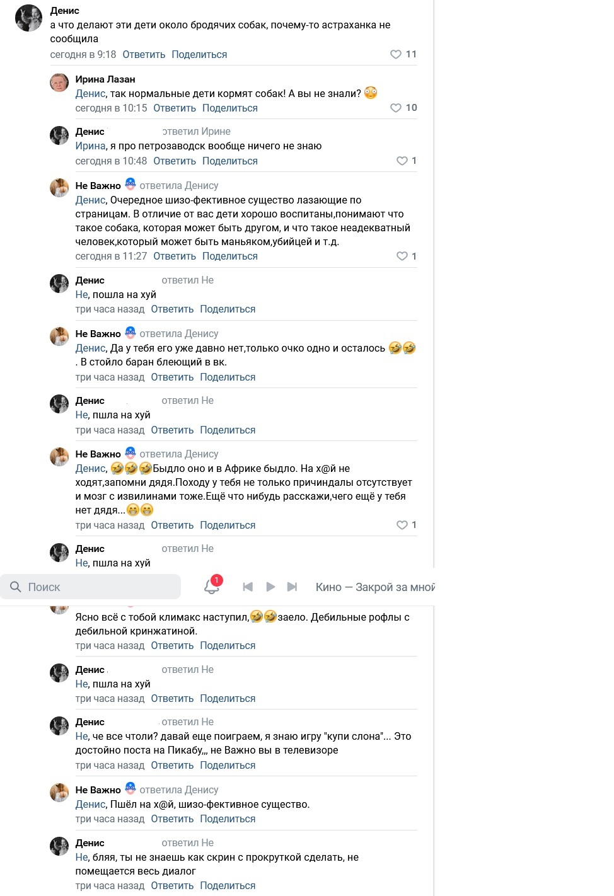Skip to next track in player
The height and width of the screenshot is (896, 614).
pyautogui.click(x=292, y=587)
